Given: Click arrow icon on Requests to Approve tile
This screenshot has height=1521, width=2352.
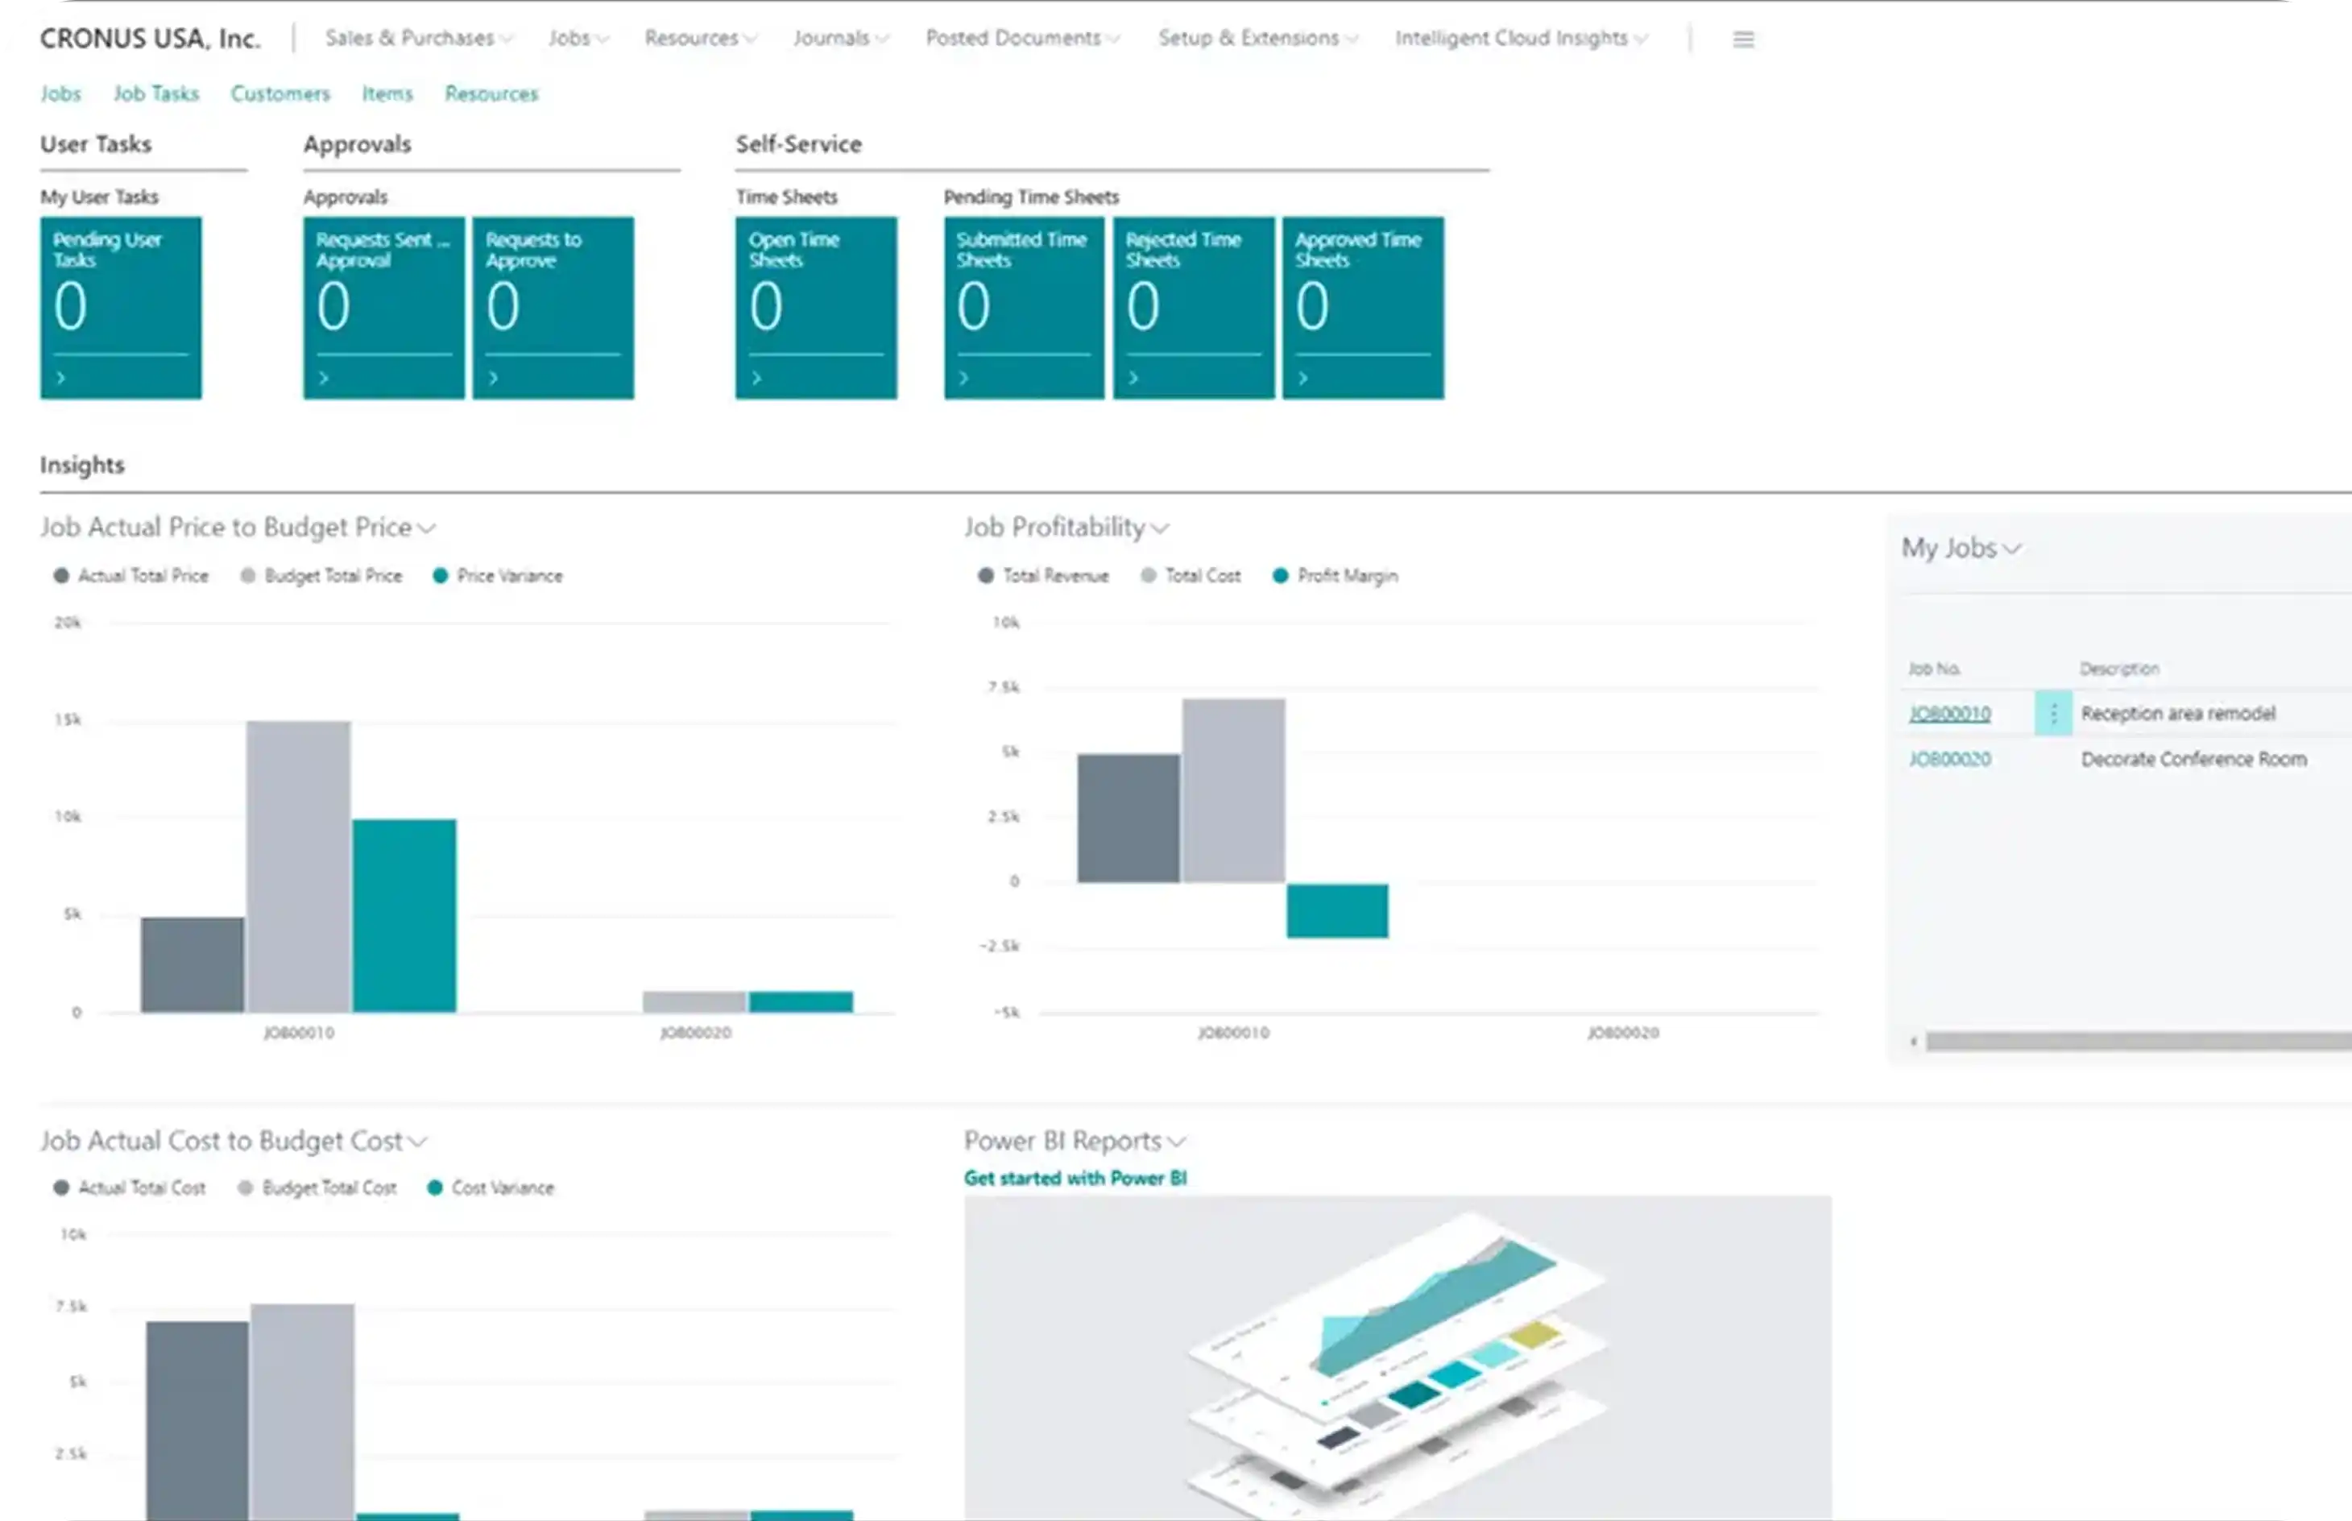Looking at the screenshot, I should pyautogui.click(x=493, y=379).
